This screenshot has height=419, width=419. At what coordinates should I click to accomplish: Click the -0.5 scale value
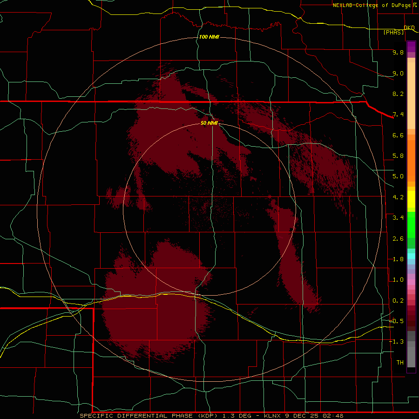coord(396,321)
